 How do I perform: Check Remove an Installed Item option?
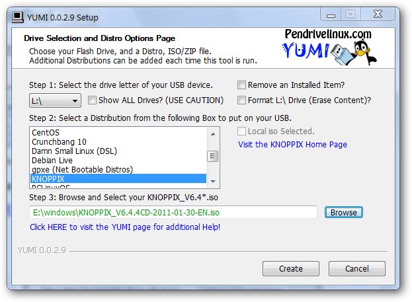[x=241, y=85]
